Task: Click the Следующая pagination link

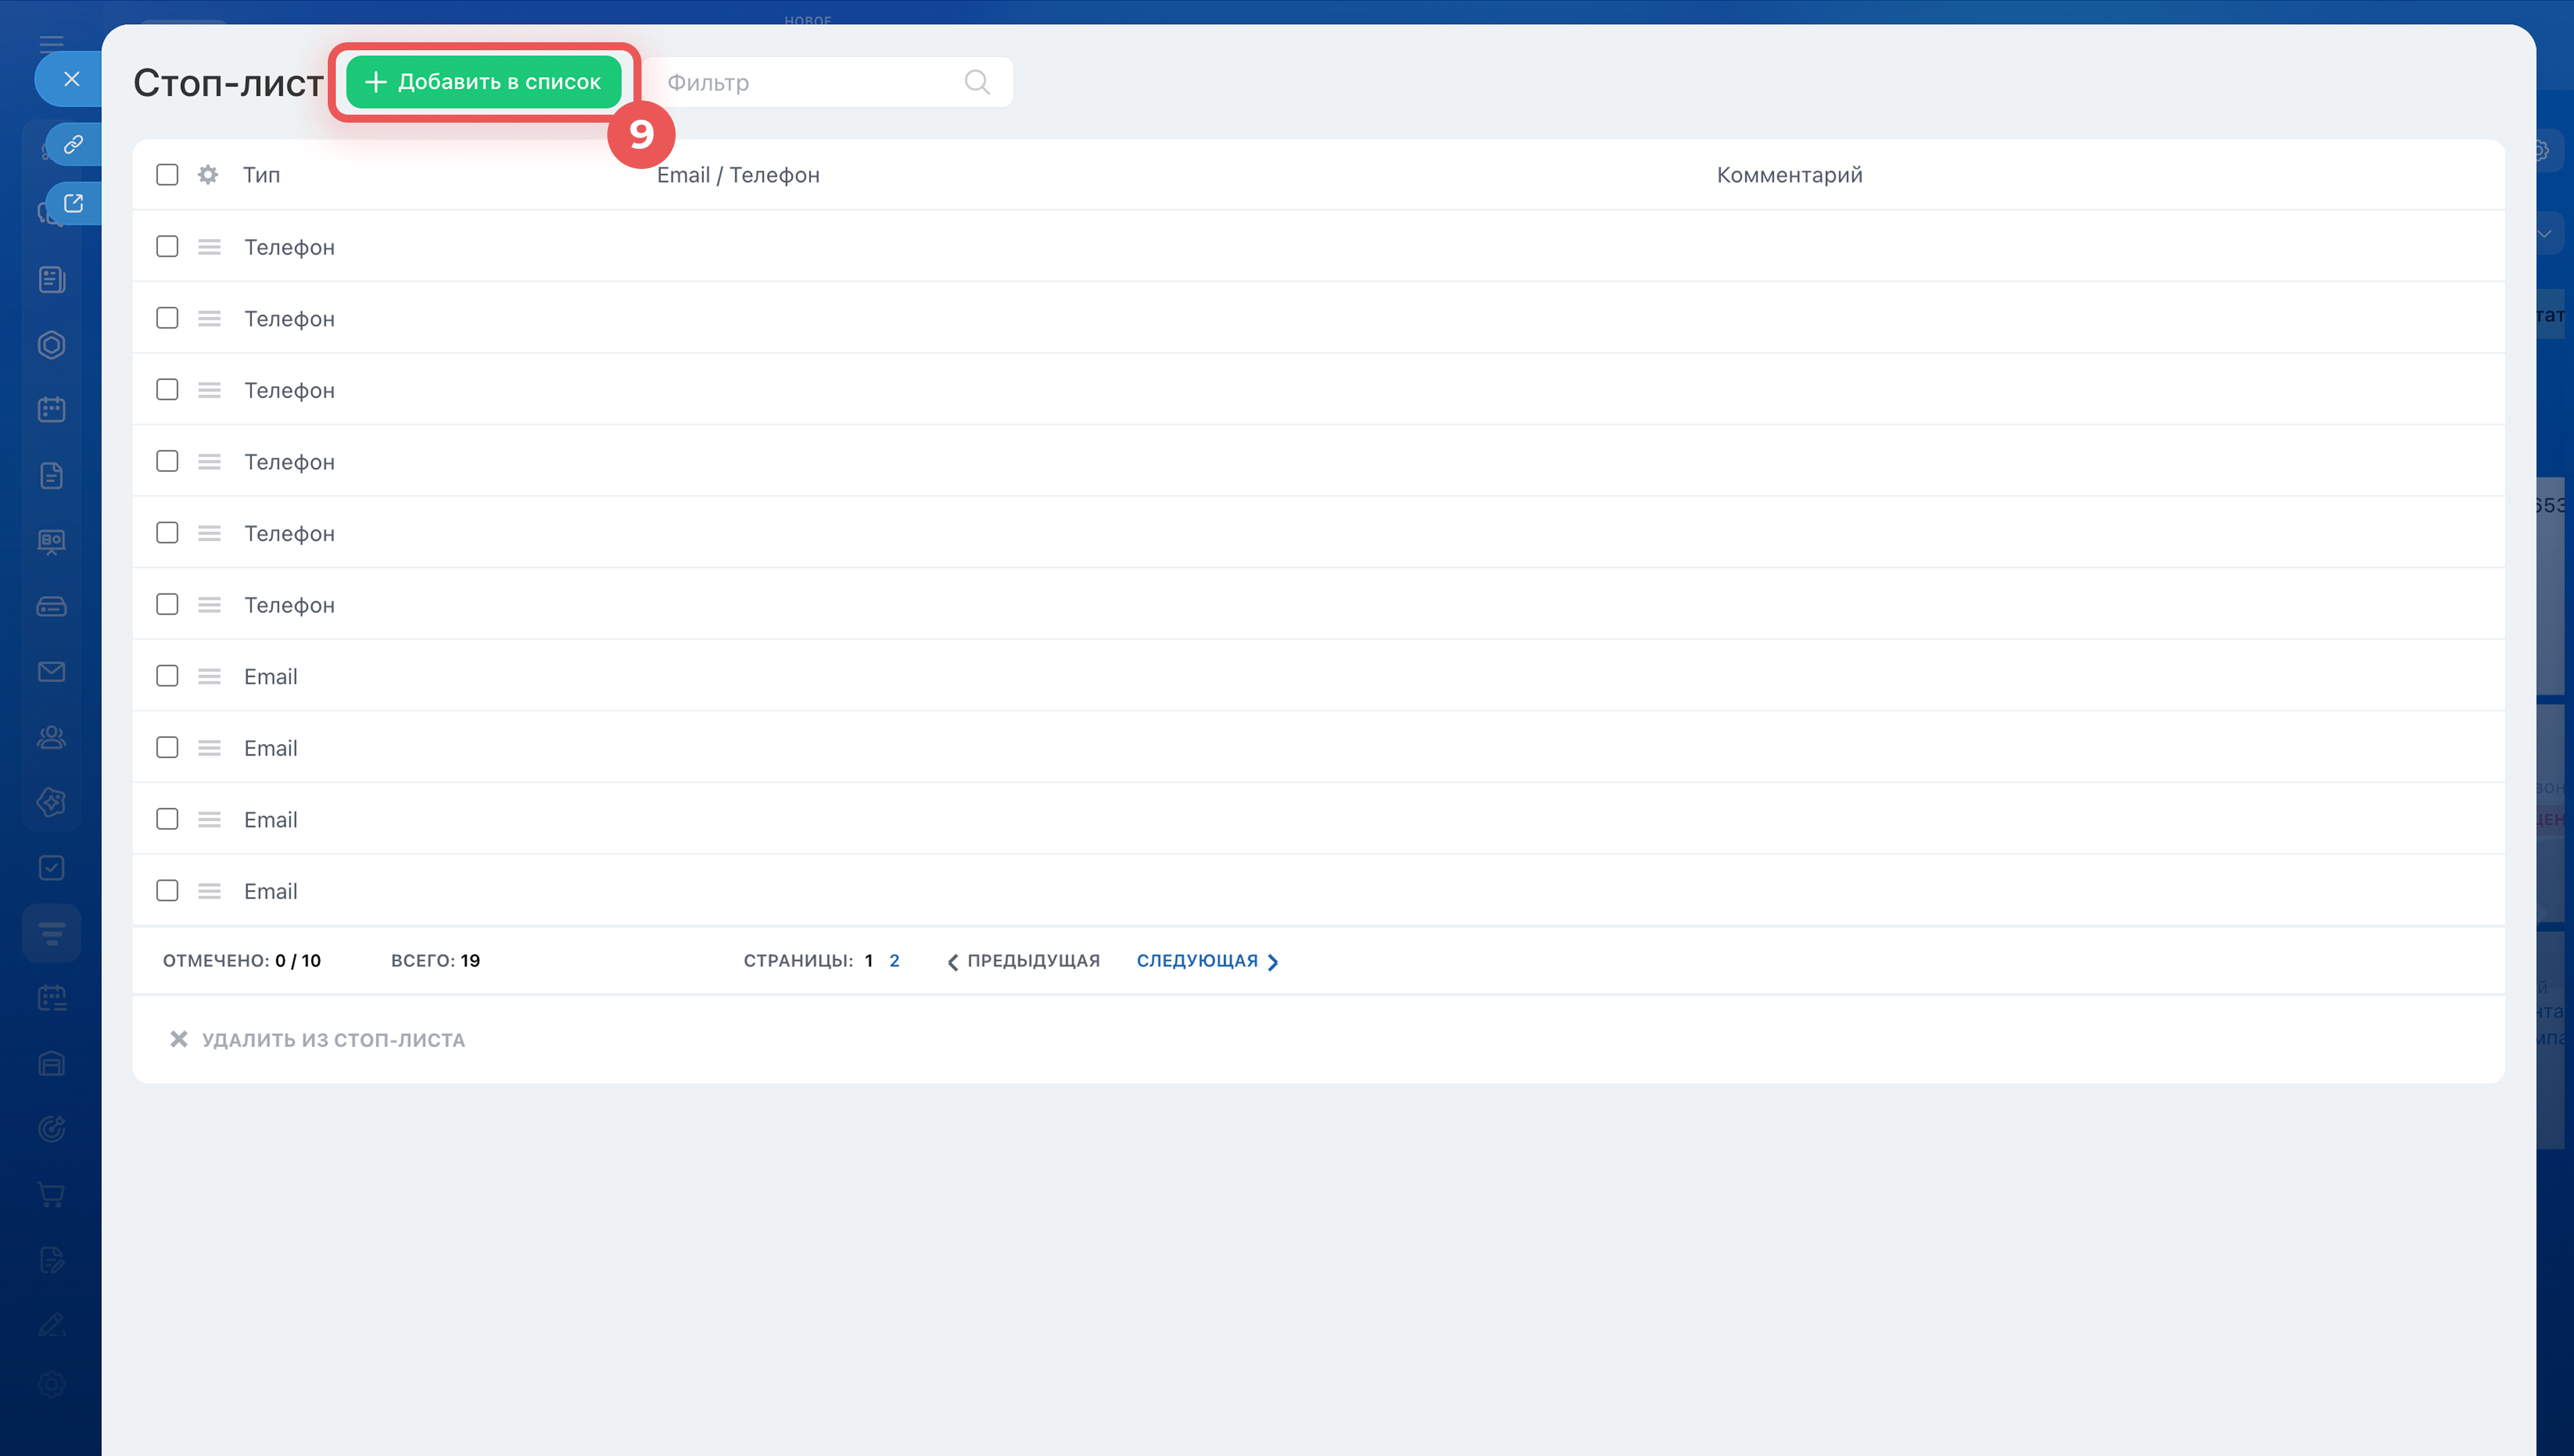Action: click(1207, 961)
